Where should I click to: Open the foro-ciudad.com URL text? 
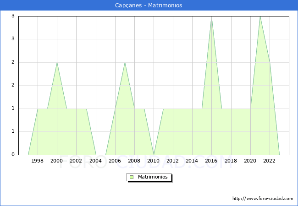(263, 199)
